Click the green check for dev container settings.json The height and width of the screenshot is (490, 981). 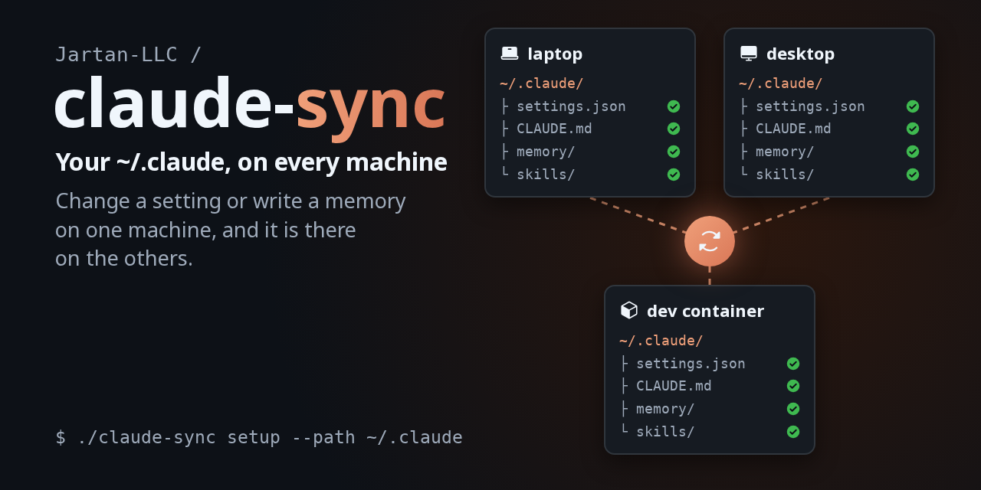tap(793, 364)
